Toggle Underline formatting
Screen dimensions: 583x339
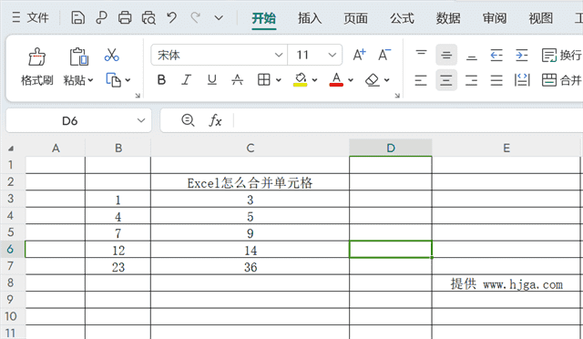click(x=212, y=79)
